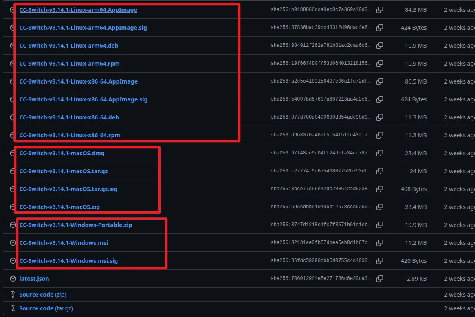Screen dimensions: 475x317
Task: Copy SHA256 for macOS.tar.gz
Action: [x=380, y=171]
